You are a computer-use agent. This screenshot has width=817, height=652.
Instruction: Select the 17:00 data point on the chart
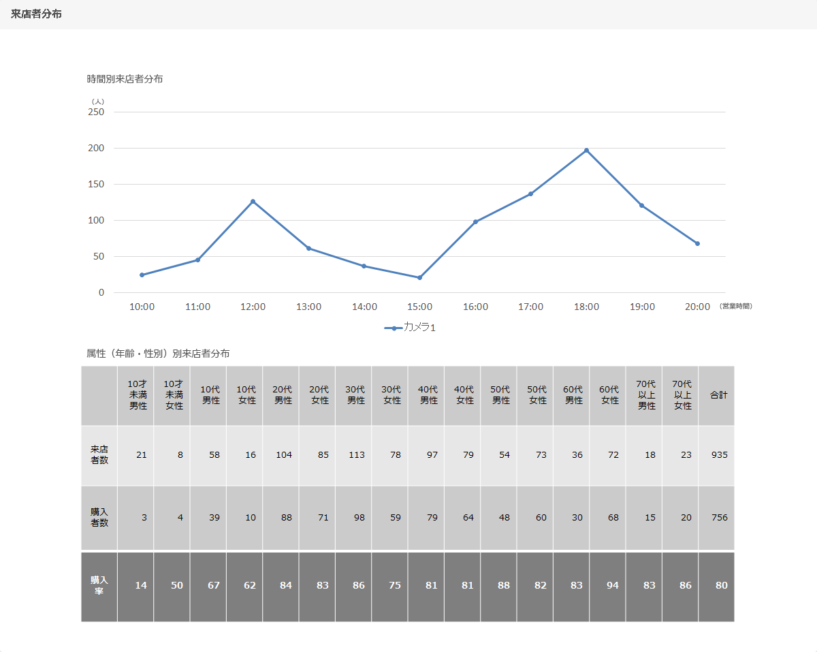[530, 194]
